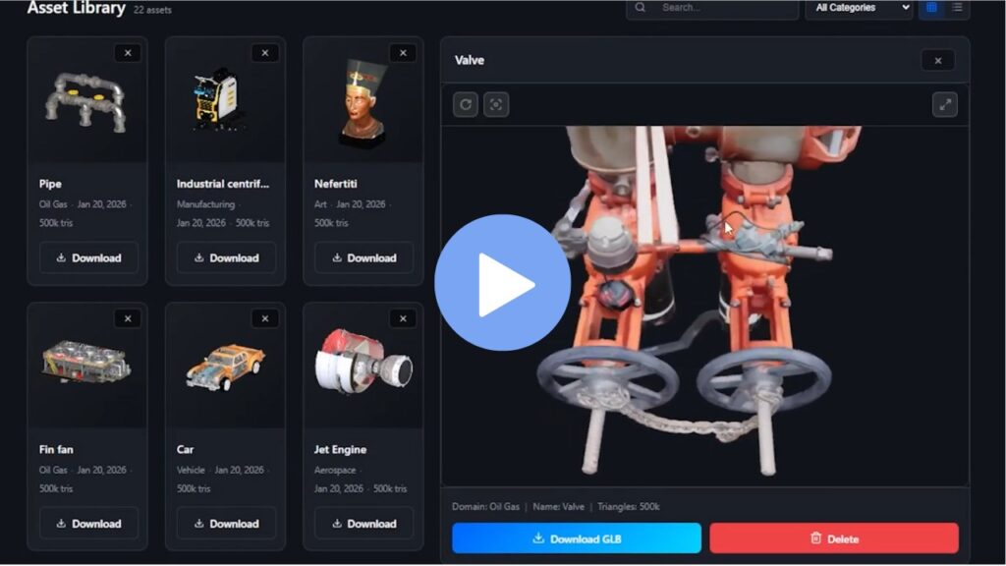Remove the Pipe asset card
This screenshot has width=1006, height=566.
(128, 53)
